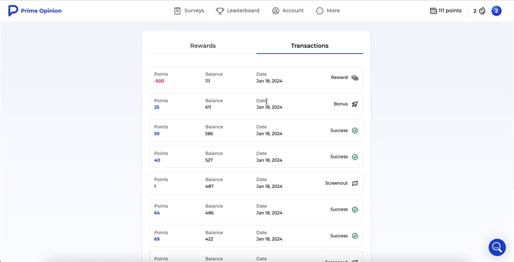Click the balance value 527
The height and width of the screenshot is (262, 514).
[x=209, y=160]
